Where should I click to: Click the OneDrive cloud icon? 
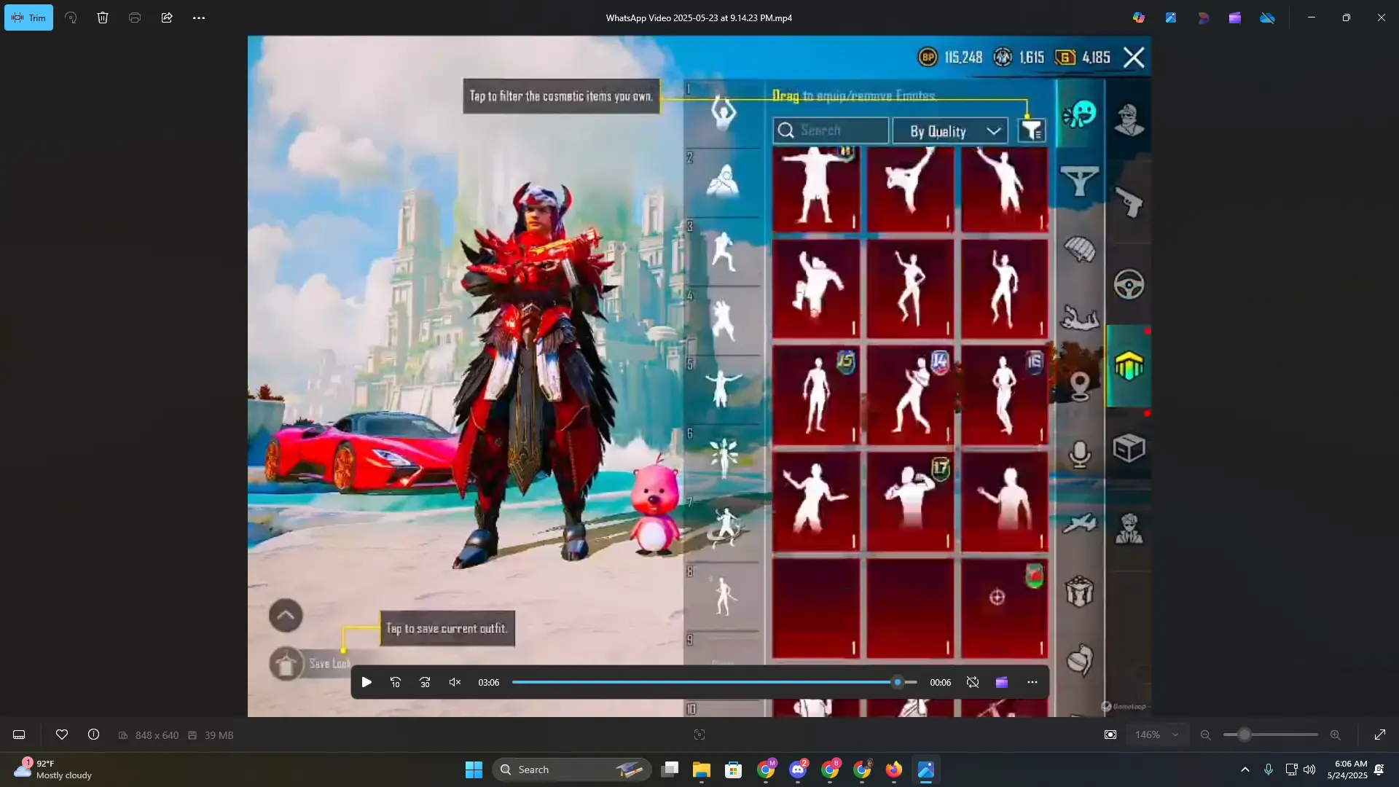pos(1268,17)
